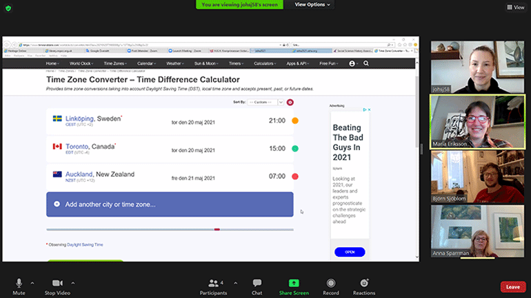531x298 pixels.
Task: Click NZST time zone link under Auckland
Action: pos(70,180)
